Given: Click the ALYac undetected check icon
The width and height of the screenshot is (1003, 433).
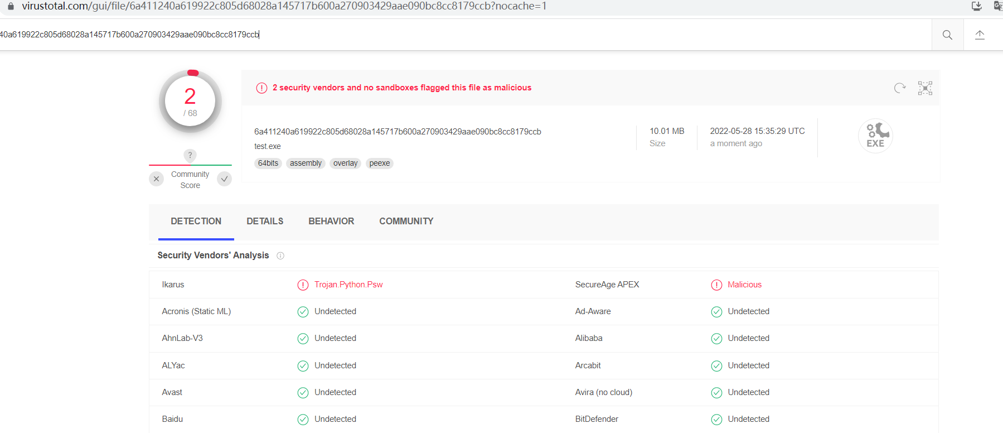Looking at the screenshot, I should [x=303, y=366].
